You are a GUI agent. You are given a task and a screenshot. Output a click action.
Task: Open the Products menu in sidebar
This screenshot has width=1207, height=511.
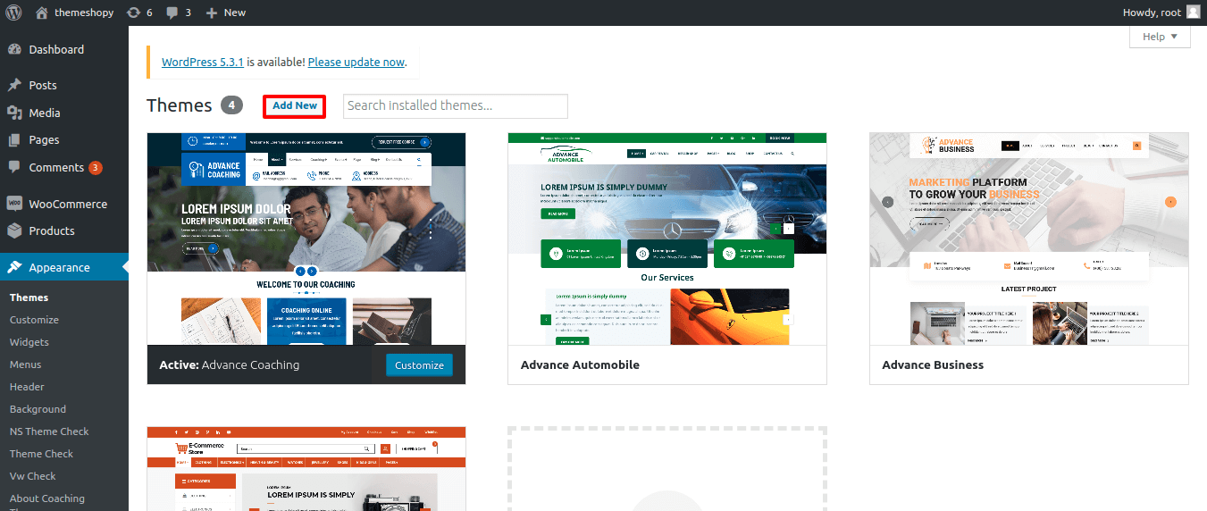coord(52,230)
